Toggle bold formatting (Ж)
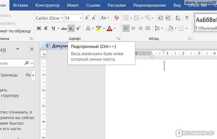Screen dimensions: 217x139 point(39,28)
